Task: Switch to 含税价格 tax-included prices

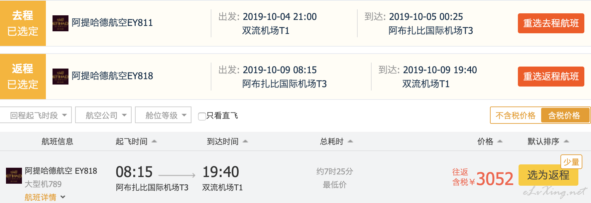Action: tap(564, 115)
